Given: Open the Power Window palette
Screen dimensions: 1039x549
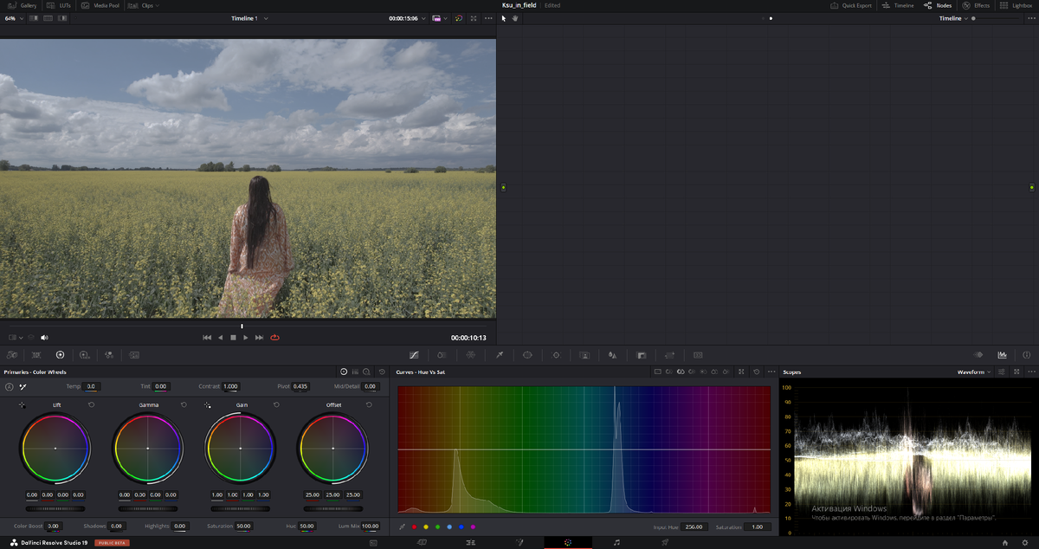Looking at the screenshot, I should coord(527,355).
